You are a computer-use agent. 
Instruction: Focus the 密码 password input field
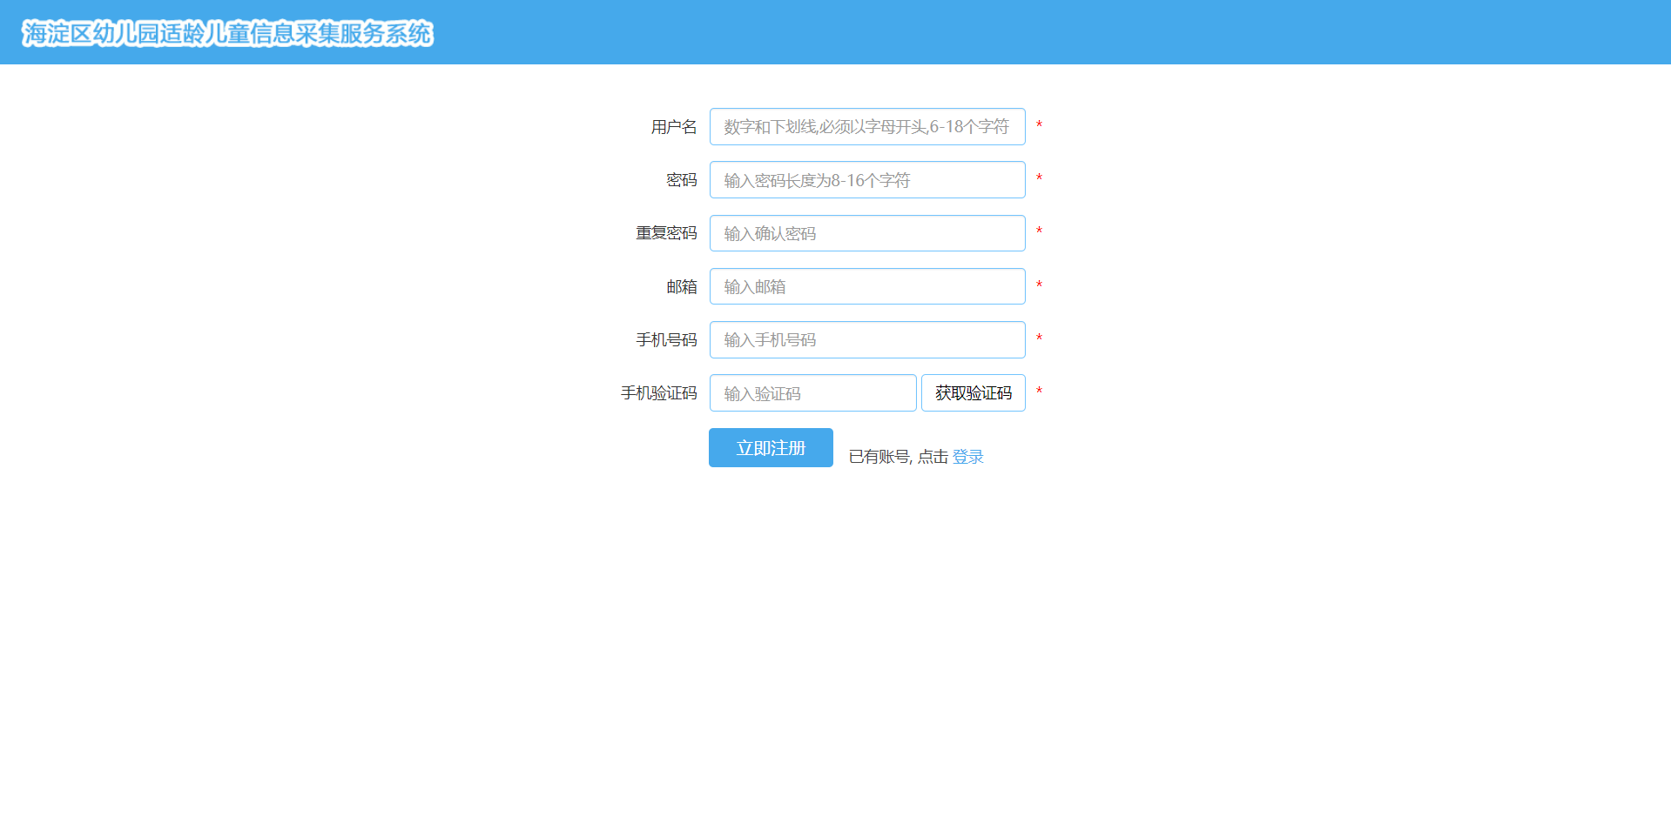[867, 180]
